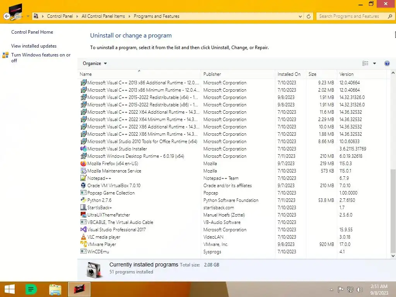Click the Popcap Game Collection icon
Viewport: 396px width, 297px height.
84,193
